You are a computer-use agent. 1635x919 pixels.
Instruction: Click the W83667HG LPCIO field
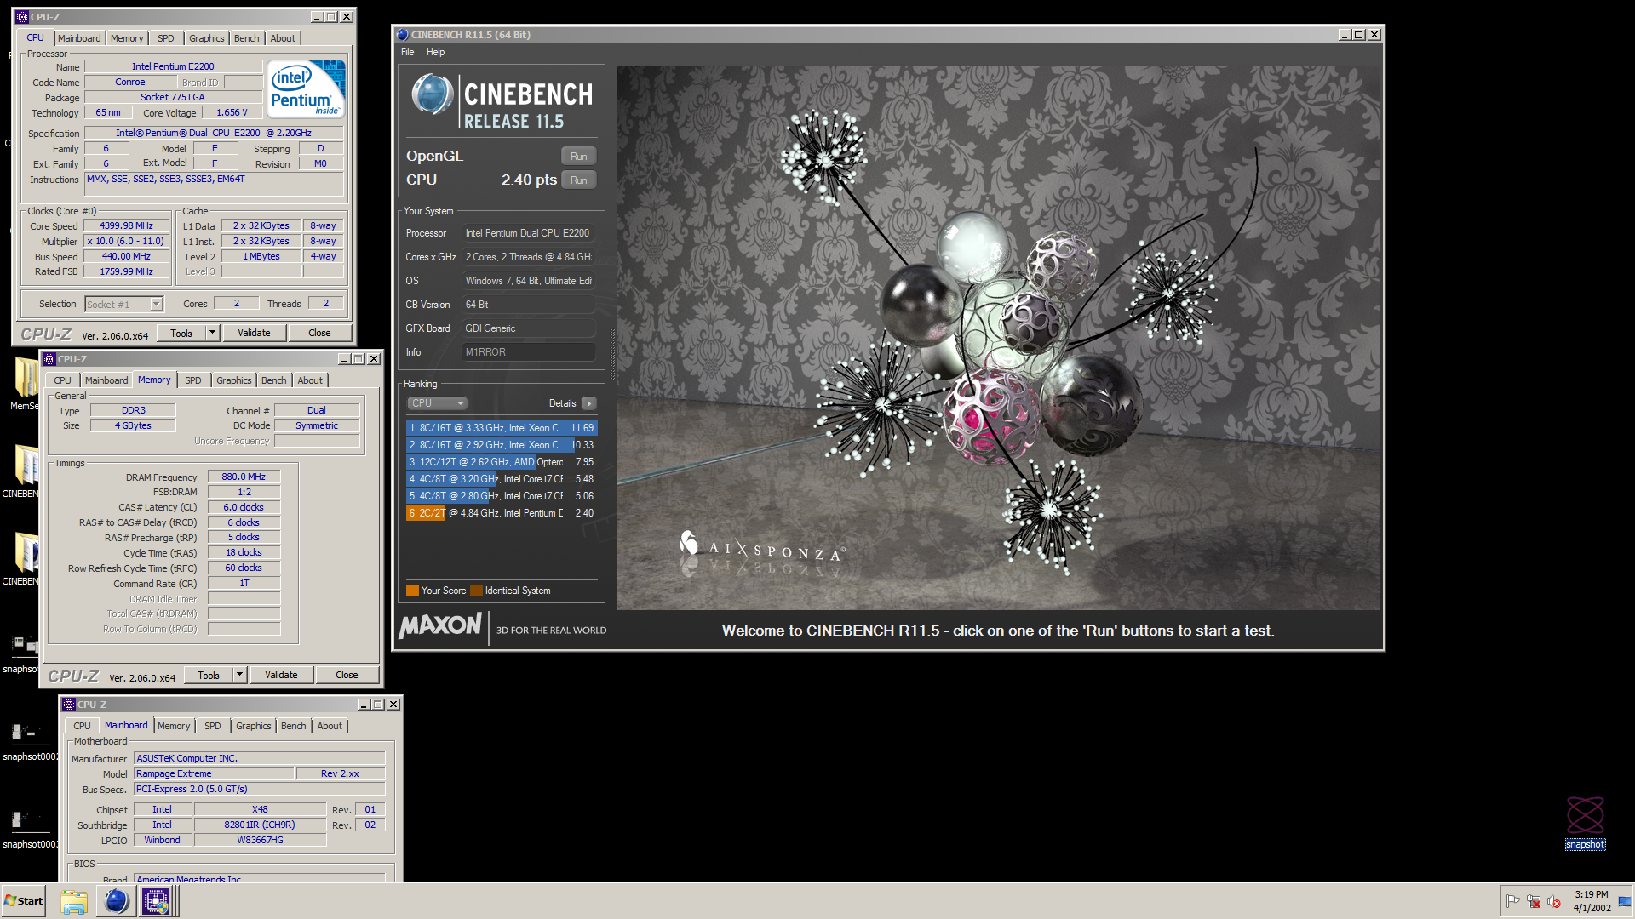point(260,841)
